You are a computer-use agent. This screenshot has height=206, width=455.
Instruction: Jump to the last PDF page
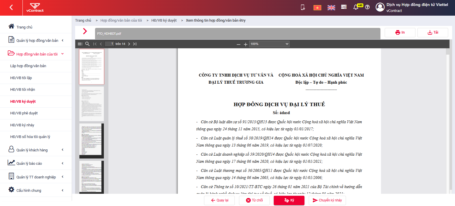(x=135, y=44)
